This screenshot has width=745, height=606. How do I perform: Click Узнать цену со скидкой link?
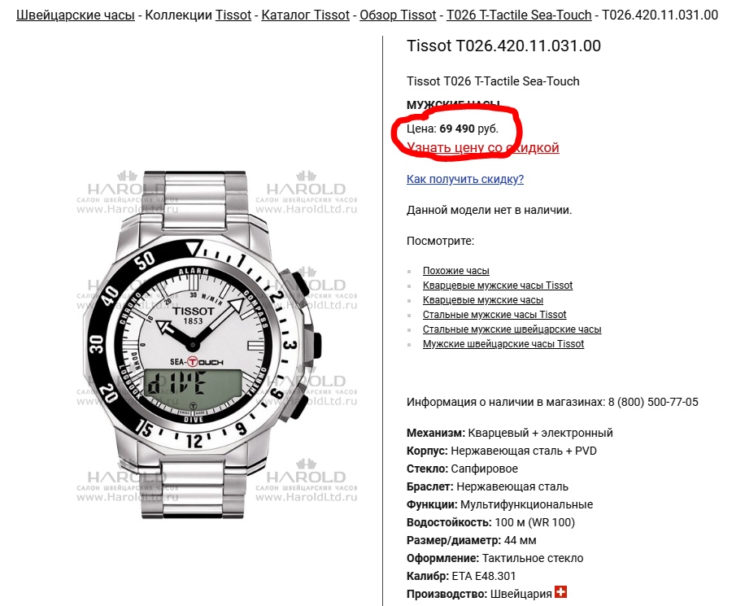point(483,147)
